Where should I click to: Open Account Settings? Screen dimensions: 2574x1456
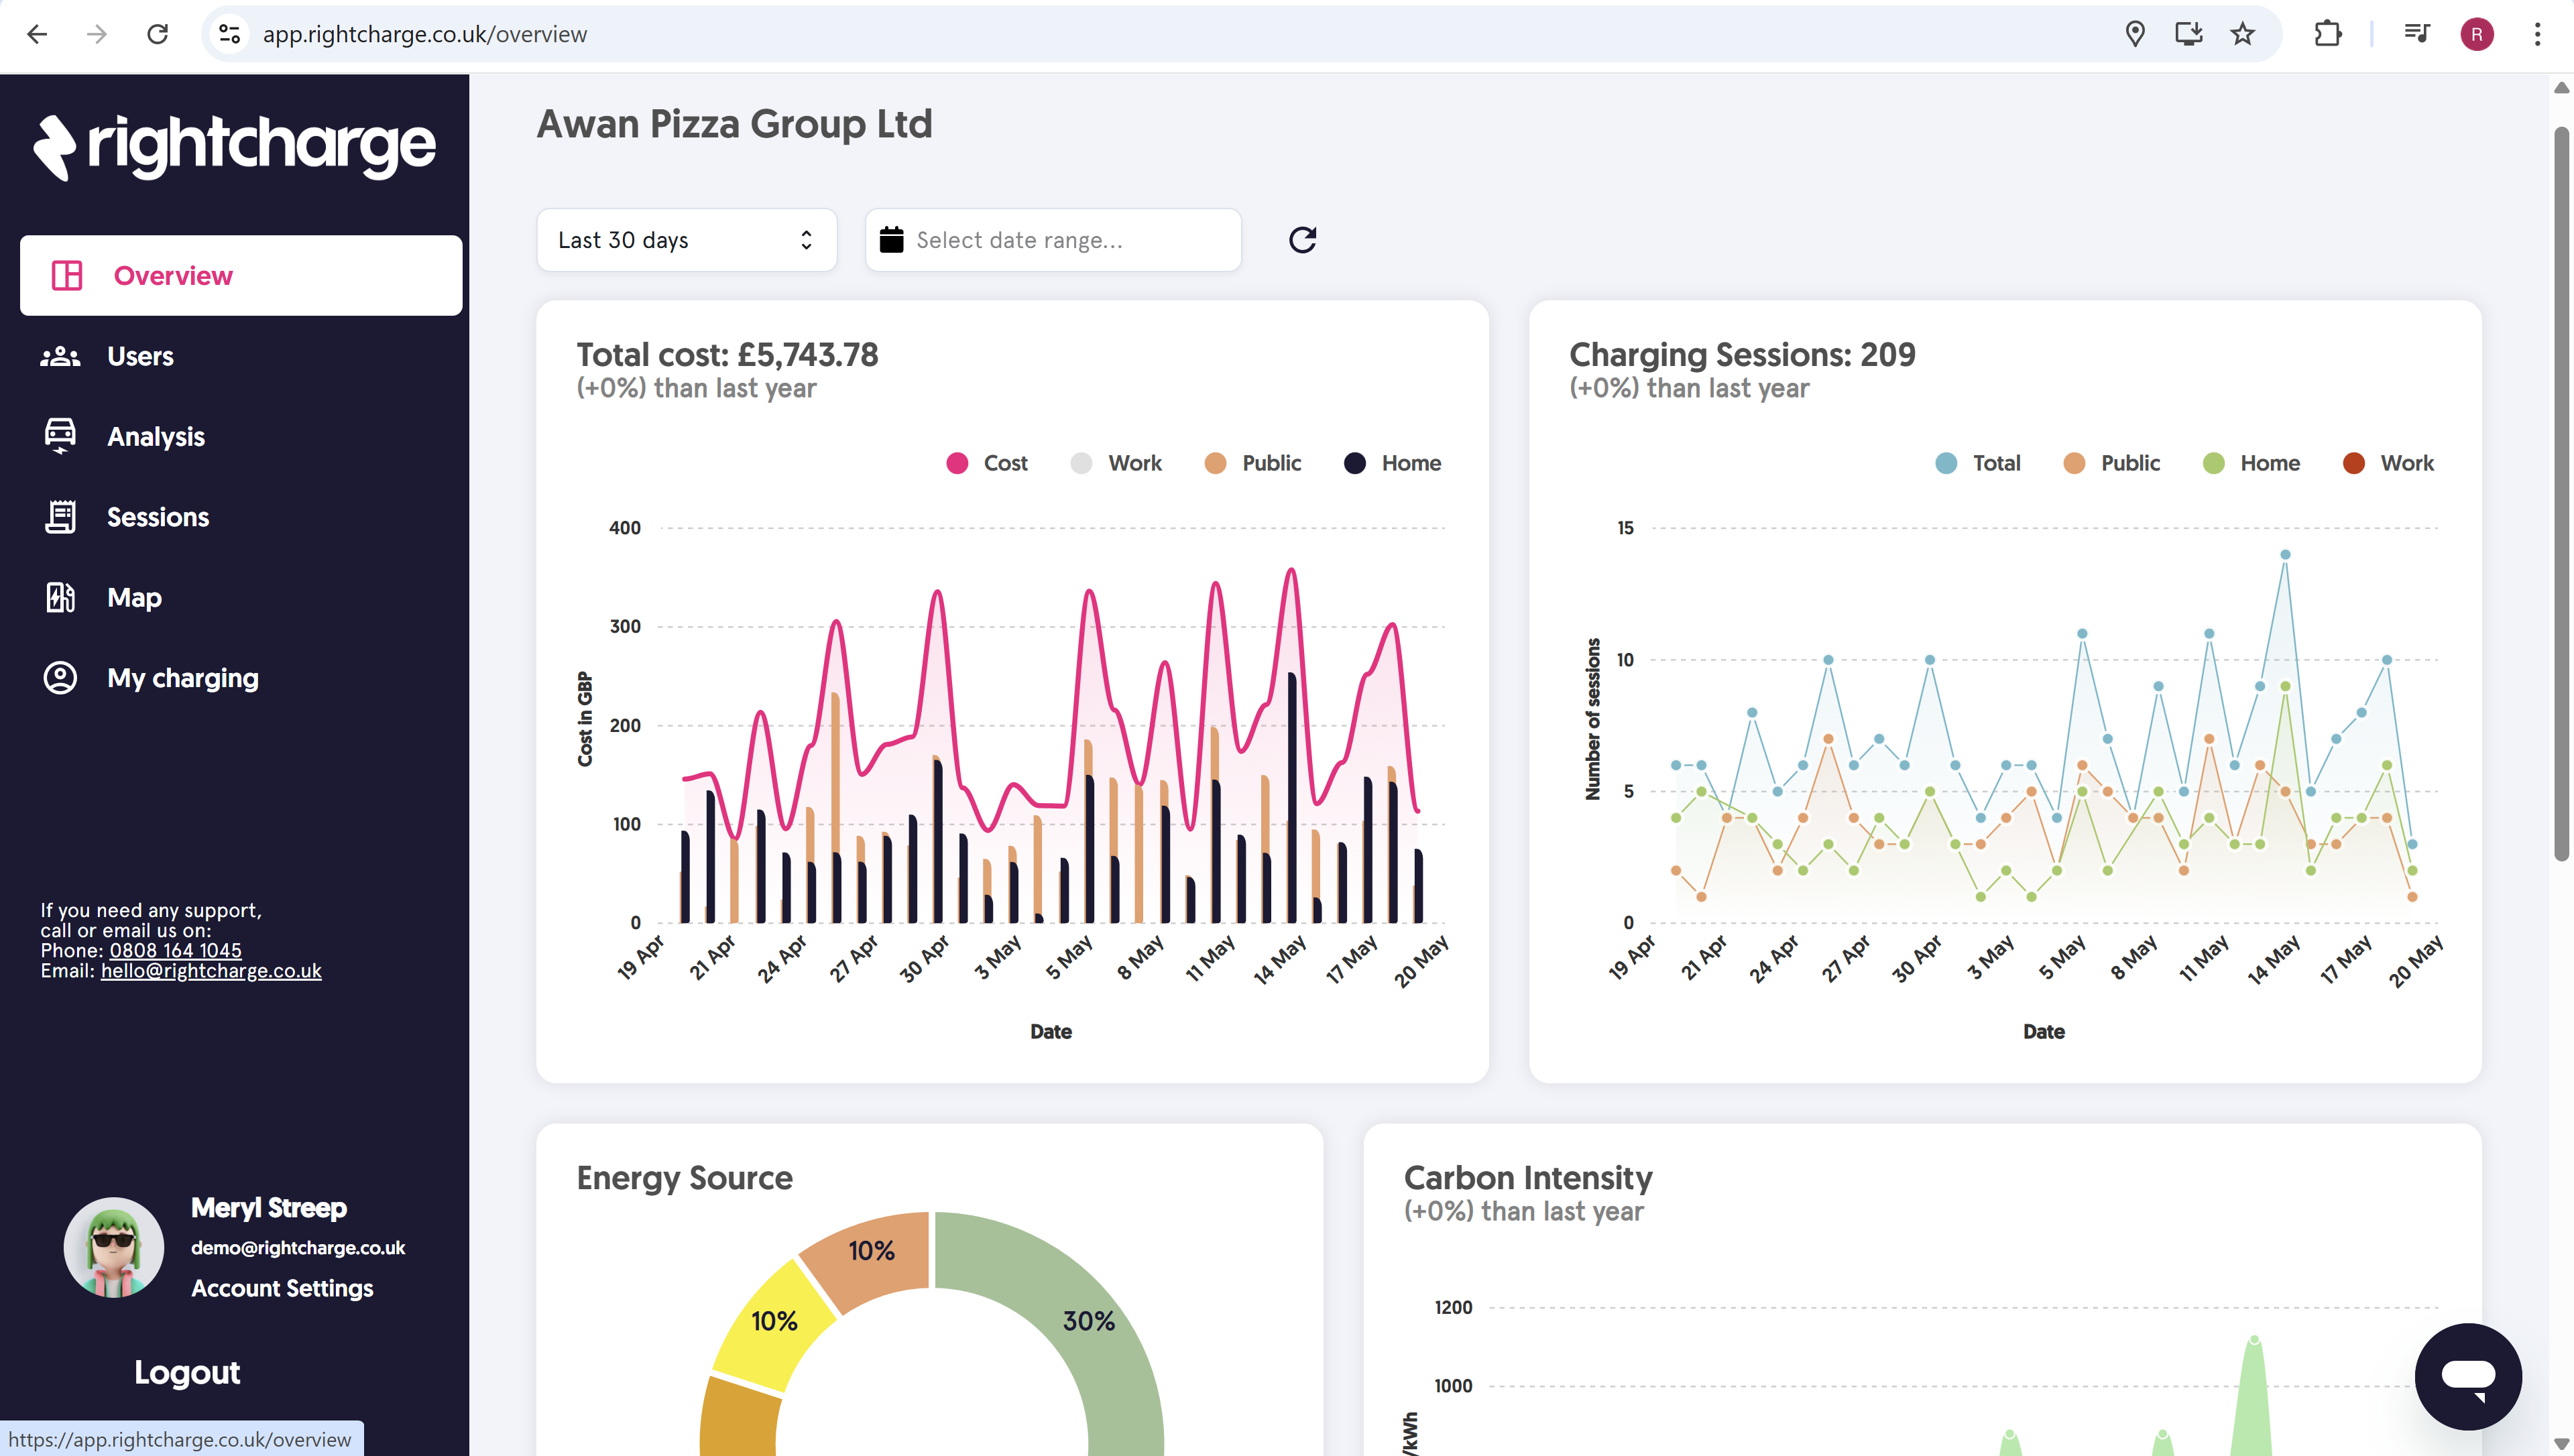[x=282, y=1288]
